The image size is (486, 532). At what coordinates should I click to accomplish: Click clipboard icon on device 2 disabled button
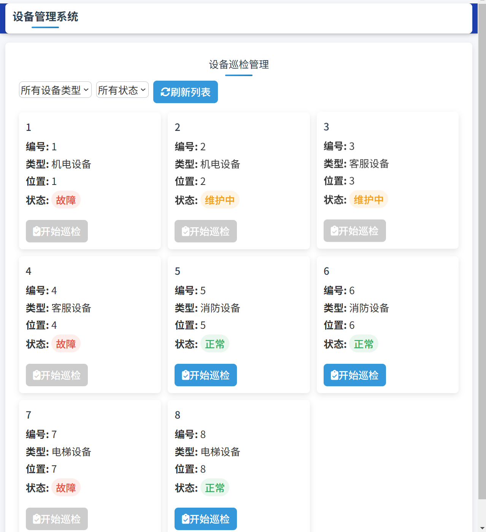(186, 231)
